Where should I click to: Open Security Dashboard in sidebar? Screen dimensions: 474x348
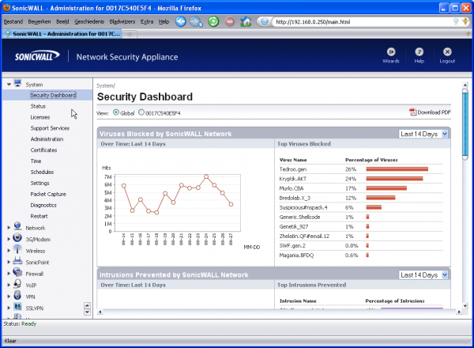[53, 95]
